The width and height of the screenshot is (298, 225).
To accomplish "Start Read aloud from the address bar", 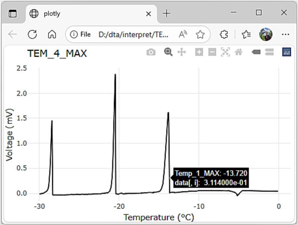I will [183, 35].
